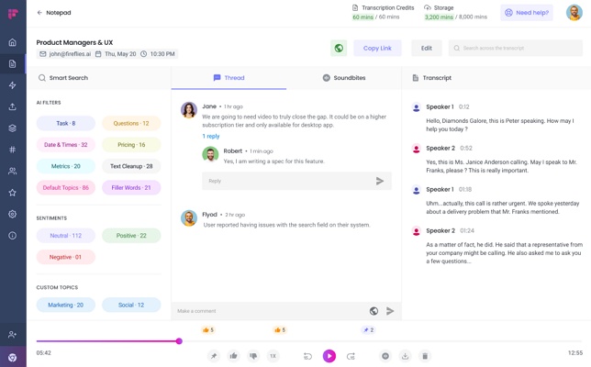
Task: Click the pin icon in the player bar
Action: (x=214, y=356)
